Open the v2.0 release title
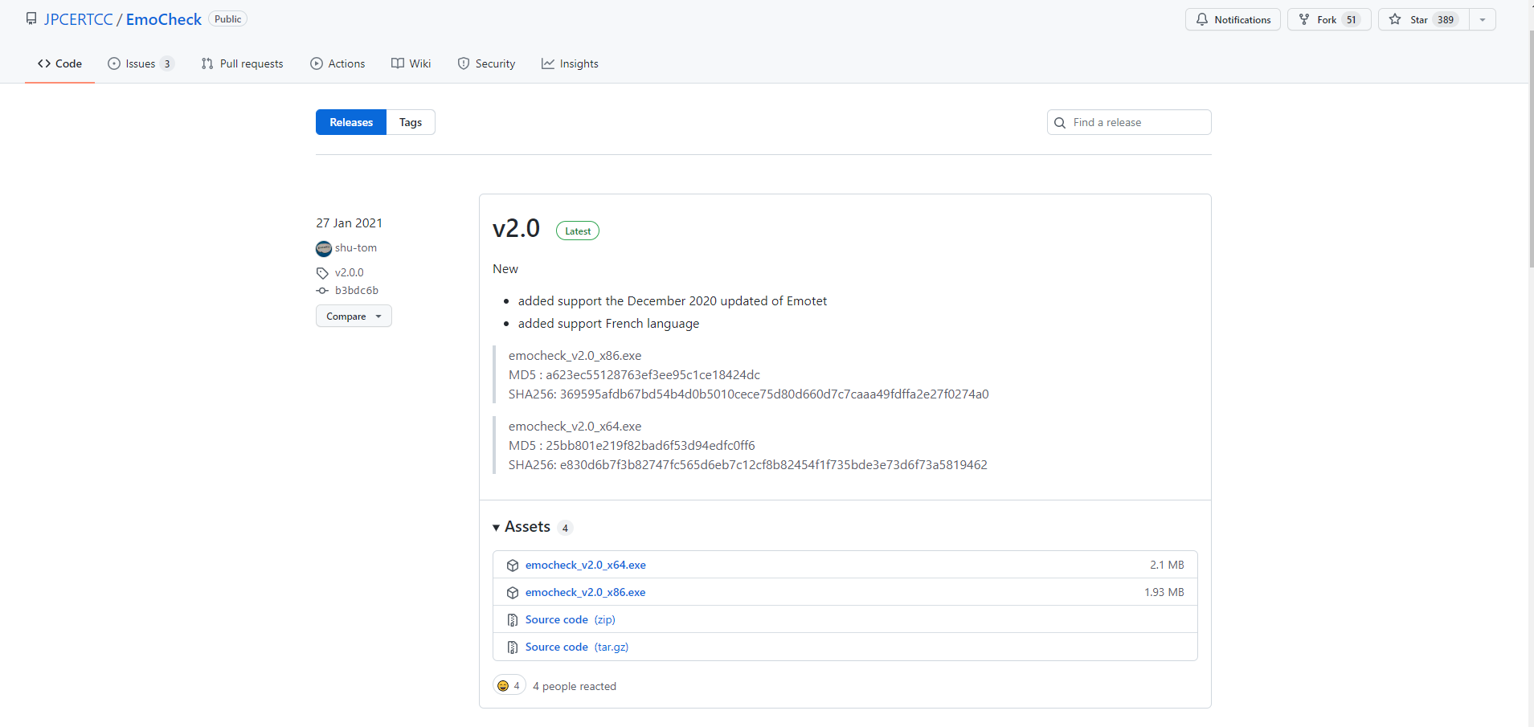Viewport: 1534px width, 727px height. [x=516, y=229]
